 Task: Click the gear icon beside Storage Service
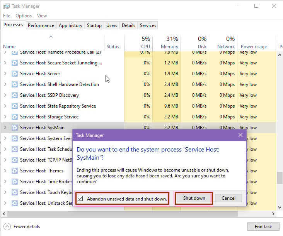pos(15,117)
